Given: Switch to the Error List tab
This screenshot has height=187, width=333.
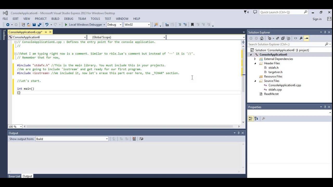Looking at the screenshot, I should tap(14, 176).
